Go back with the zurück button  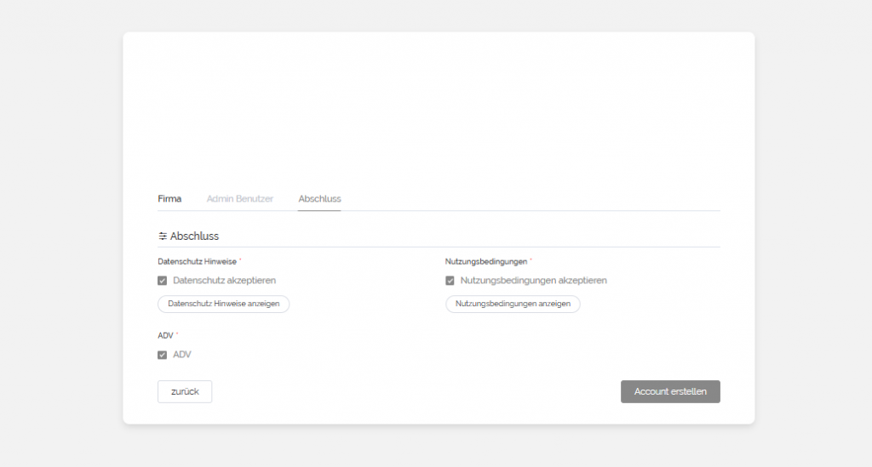click(x=185, y=391)
